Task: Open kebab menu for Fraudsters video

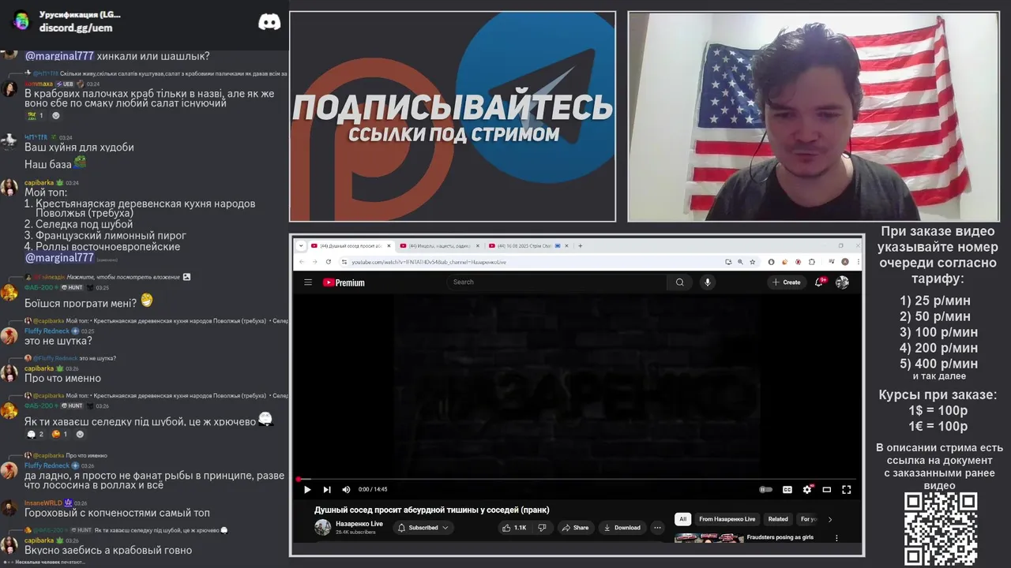Action: click(x=836, y=538)
